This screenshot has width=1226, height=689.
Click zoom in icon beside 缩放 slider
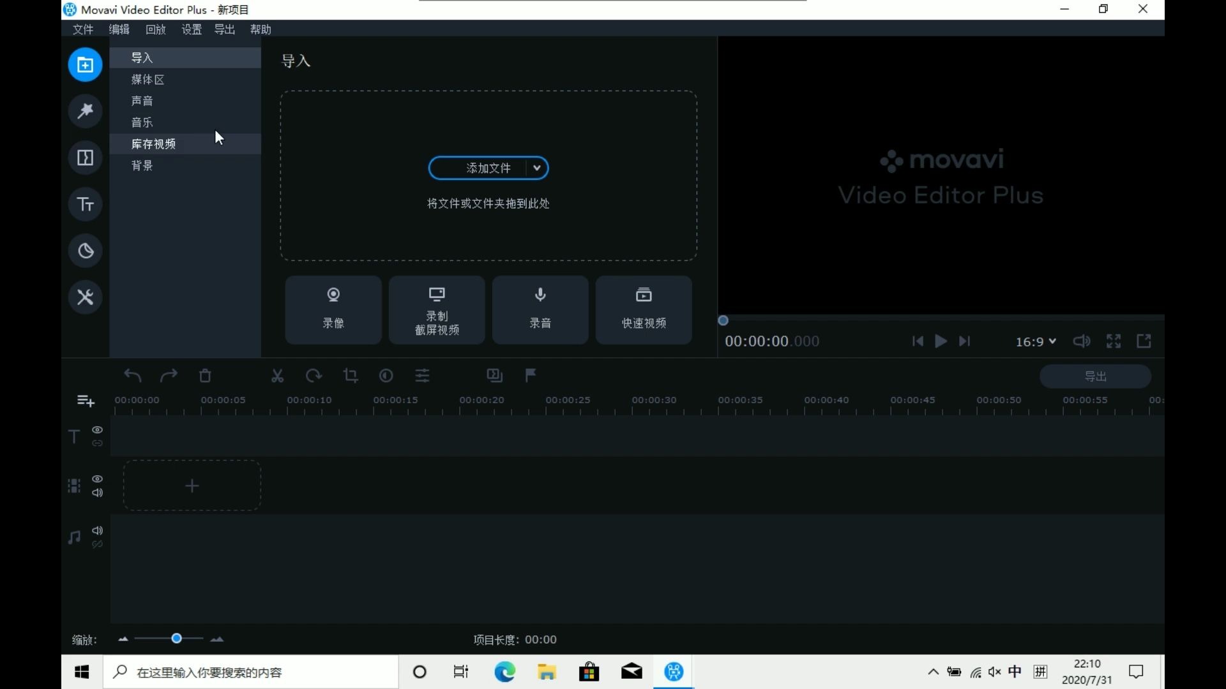tap(217, 639)
